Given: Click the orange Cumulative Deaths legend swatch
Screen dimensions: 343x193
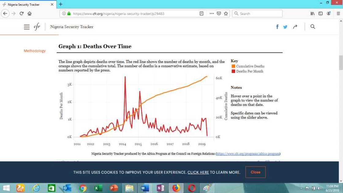Looking at the screenshot, I should click(233, 66).
